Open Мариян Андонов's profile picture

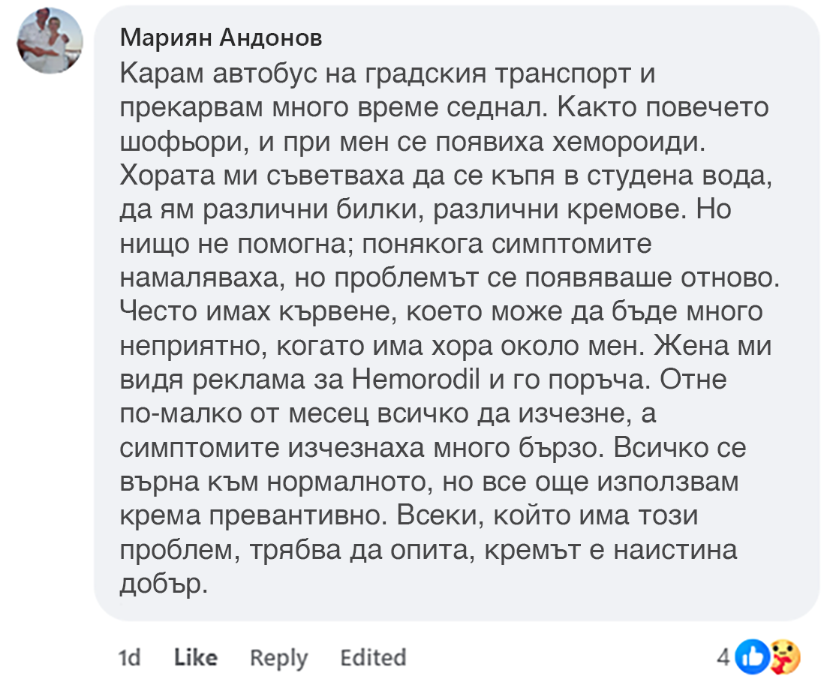coord(50,41)
